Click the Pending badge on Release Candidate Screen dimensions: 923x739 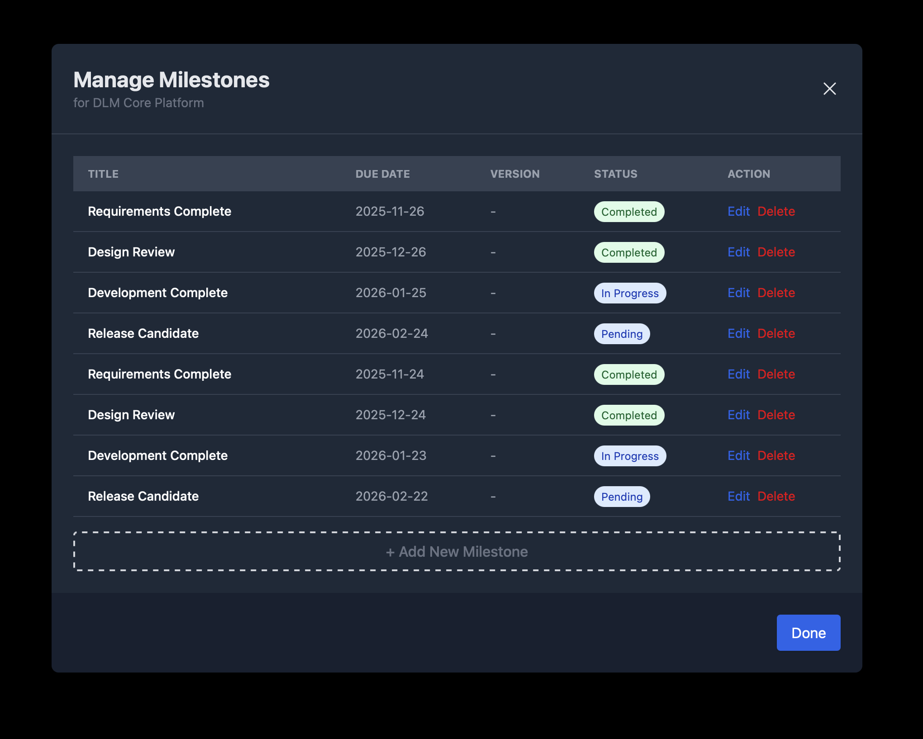click(622, 333)
